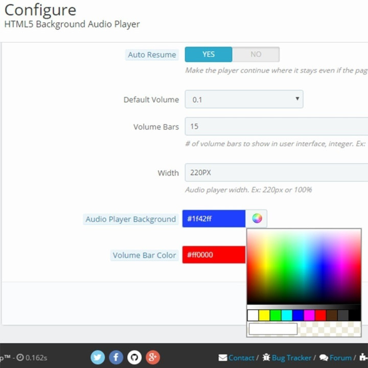
Task: Open the Forum link in the footer
Action: [x=340, y=358]
